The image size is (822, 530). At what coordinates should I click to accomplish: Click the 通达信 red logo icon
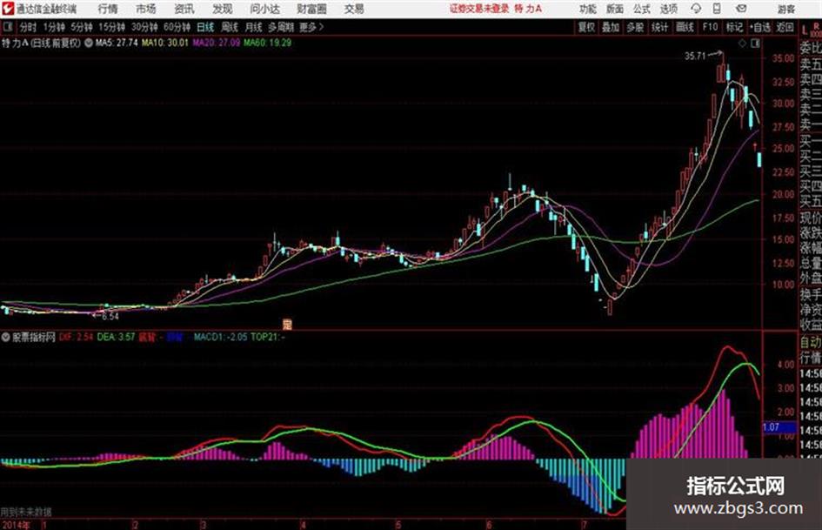point(7,9)
